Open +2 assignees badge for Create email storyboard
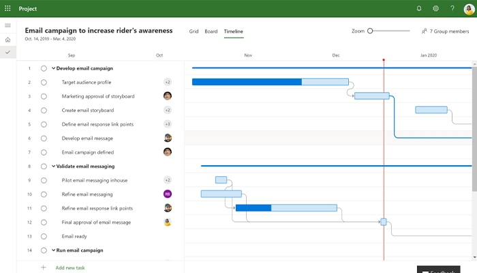Screen dimensions: 477x273 point(168,110)
